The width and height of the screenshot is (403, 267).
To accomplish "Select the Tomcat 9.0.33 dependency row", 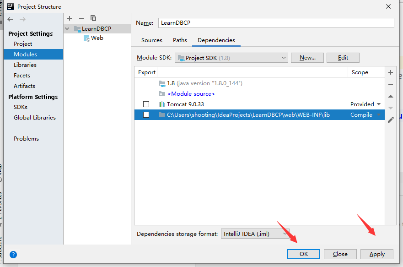I will (x=259, y=104).
